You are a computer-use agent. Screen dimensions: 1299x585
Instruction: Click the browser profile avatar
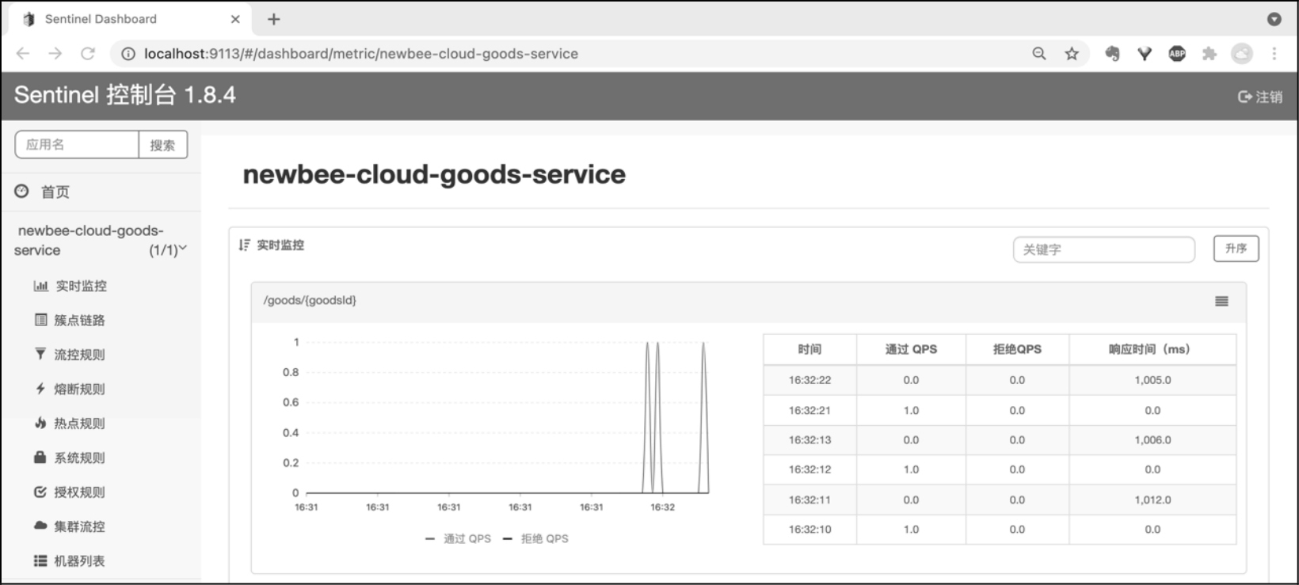[1242, 53]
